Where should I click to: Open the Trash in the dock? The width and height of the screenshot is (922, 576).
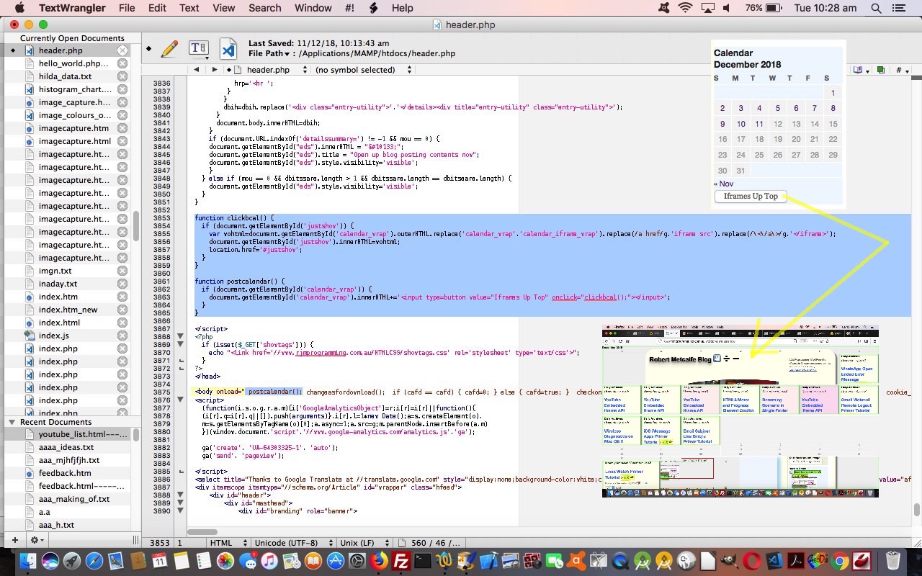(892, 560)
